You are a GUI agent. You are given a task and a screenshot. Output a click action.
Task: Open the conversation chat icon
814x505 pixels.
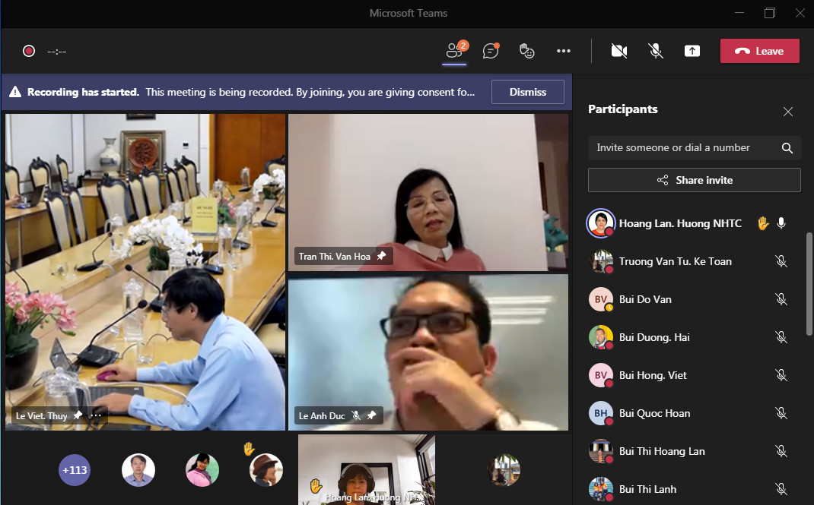[491, 51]
